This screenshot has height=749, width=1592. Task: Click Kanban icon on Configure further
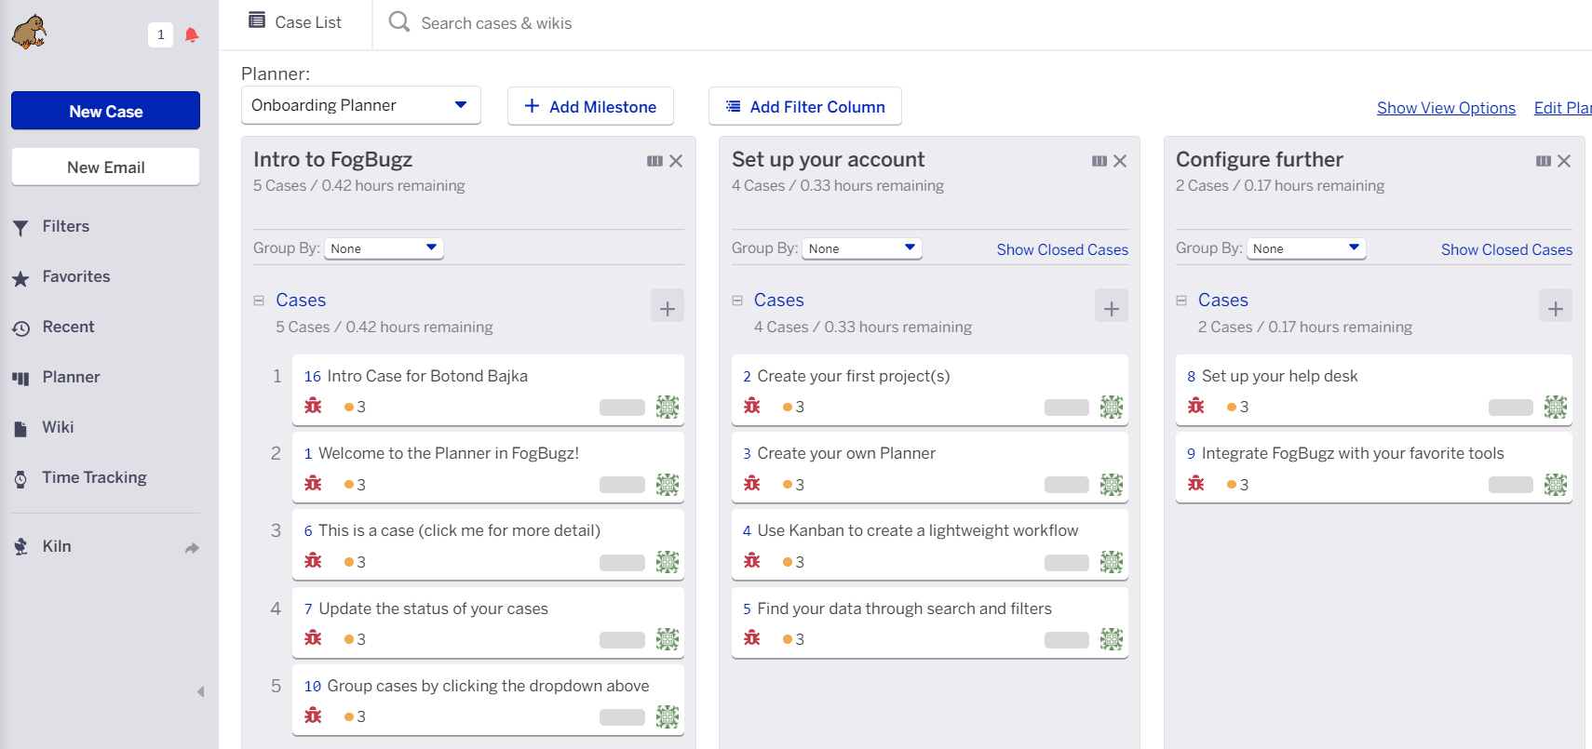[1544, 161]
